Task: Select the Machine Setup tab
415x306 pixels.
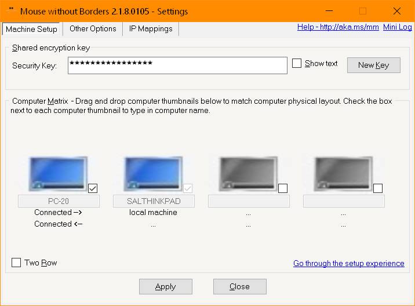Action: click(x=31, y=29)
